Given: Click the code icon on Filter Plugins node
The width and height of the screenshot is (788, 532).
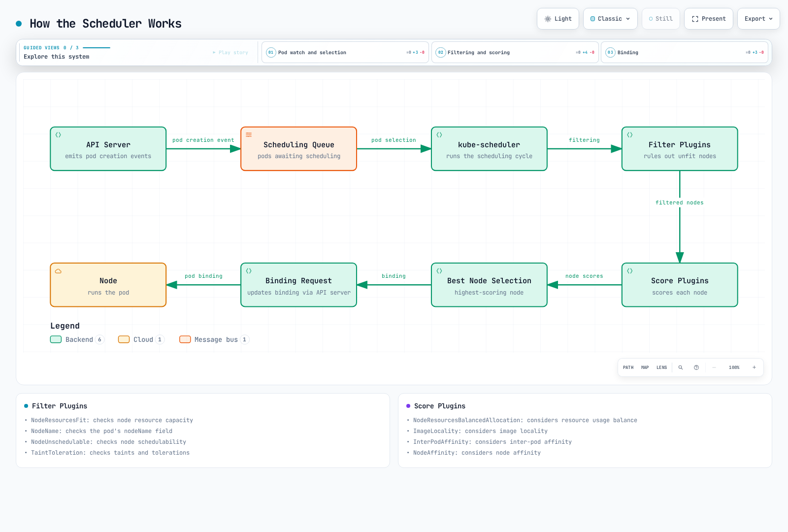Looking at the screenshot, I should point(630,135).
